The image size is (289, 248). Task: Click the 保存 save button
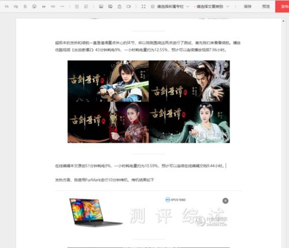(x=247, y=6)
